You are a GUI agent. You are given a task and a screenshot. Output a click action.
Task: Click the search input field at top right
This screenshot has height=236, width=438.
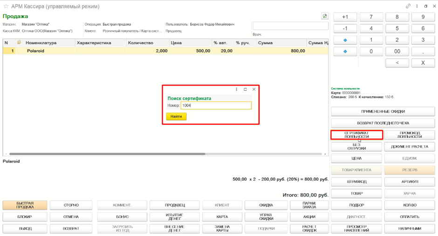290,26
